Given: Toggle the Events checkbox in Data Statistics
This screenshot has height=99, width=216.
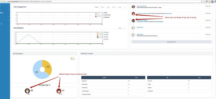Looking at the screenshot, I should coord(104,39).
